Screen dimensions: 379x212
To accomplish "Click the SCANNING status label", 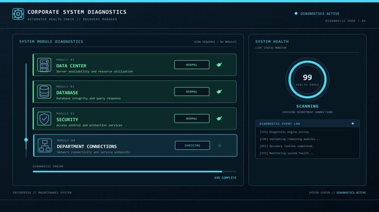I will 307,106.
